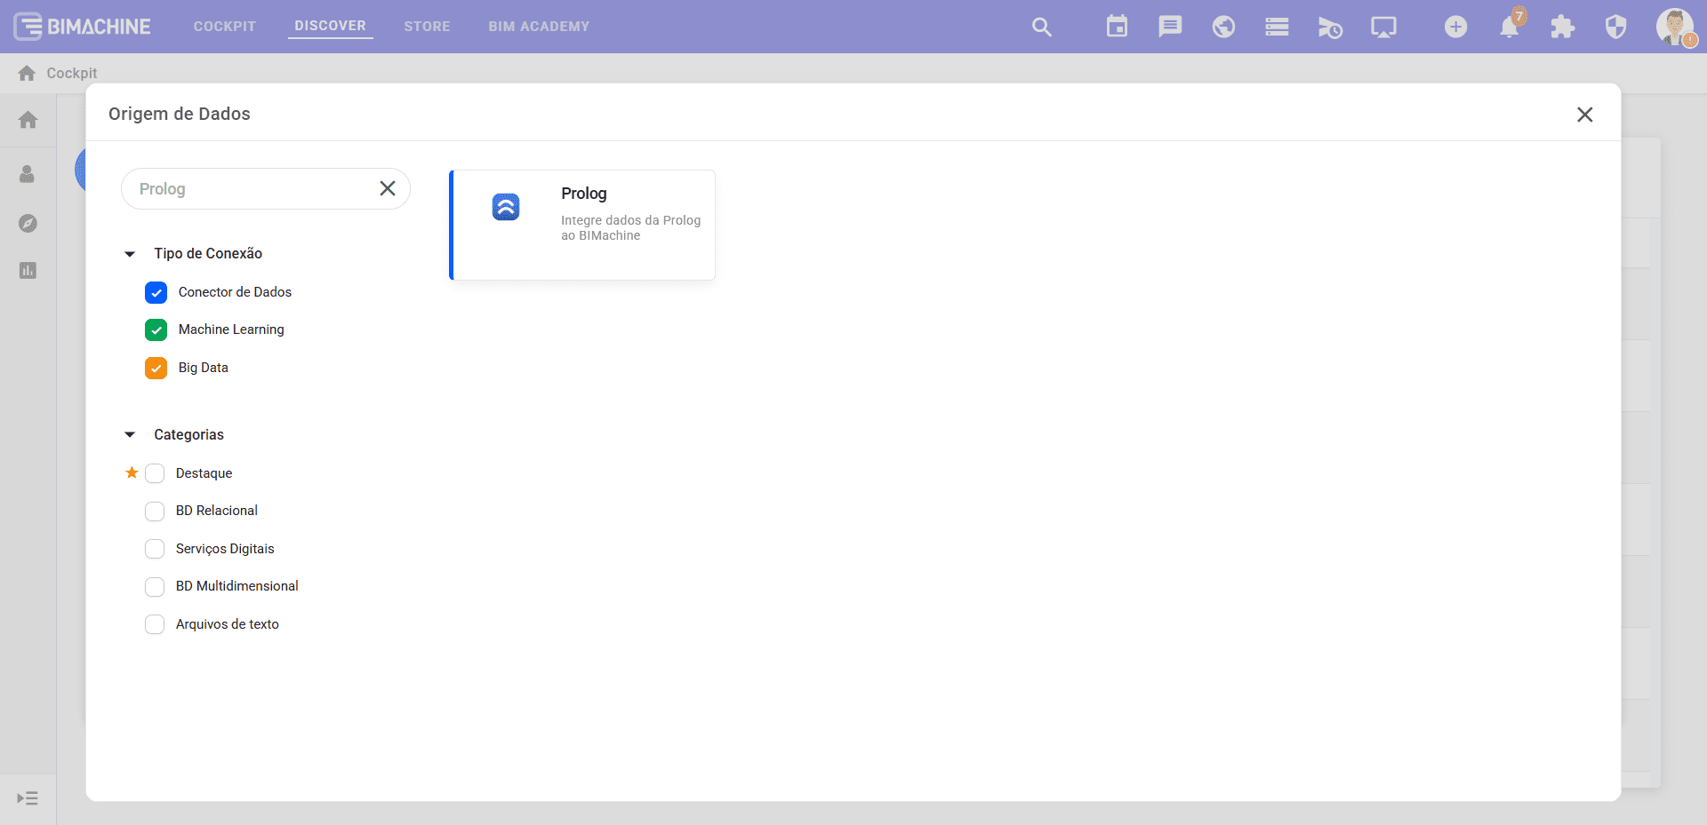Image resolution: width=1707 pixels, height=825 pixels.
Task: Open the chat messages icon
Action: click(1170, 27)
